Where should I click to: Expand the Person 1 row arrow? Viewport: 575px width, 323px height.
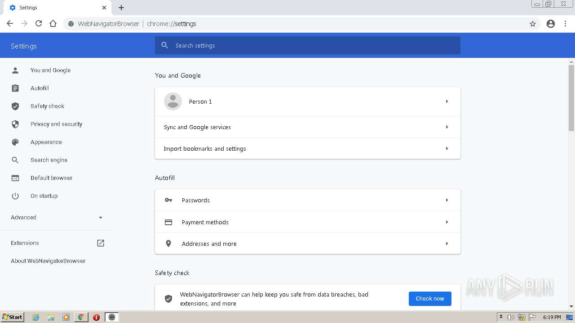click(447, 101)
